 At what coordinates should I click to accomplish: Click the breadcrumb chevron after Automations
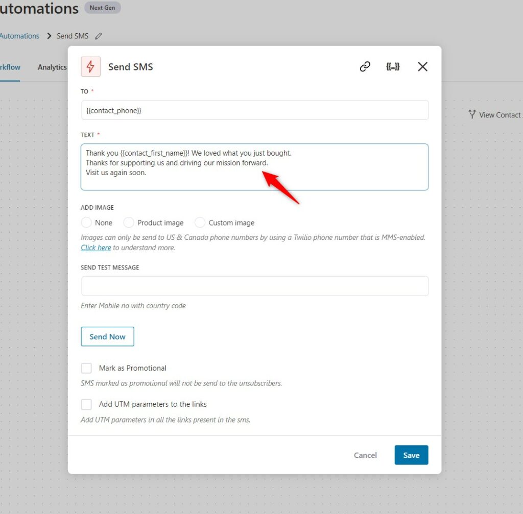click(x=50, y=36)
